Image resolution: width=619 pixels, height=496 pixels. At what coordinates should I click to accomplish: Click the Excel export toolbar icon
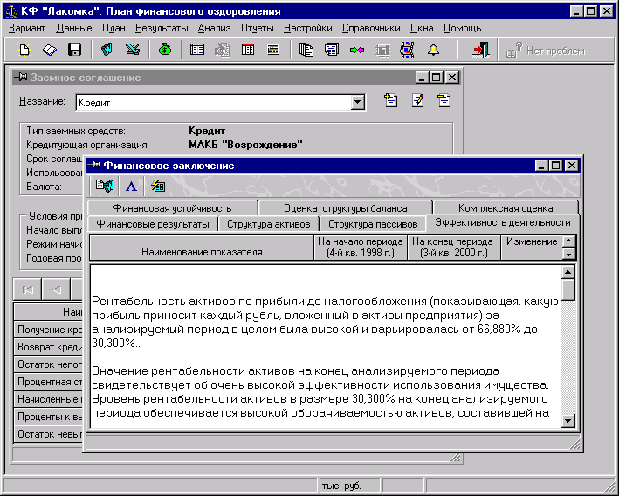[133, 50]
